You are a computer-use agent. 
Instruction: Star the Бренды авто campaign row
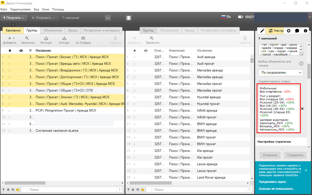tap(10, 64)
